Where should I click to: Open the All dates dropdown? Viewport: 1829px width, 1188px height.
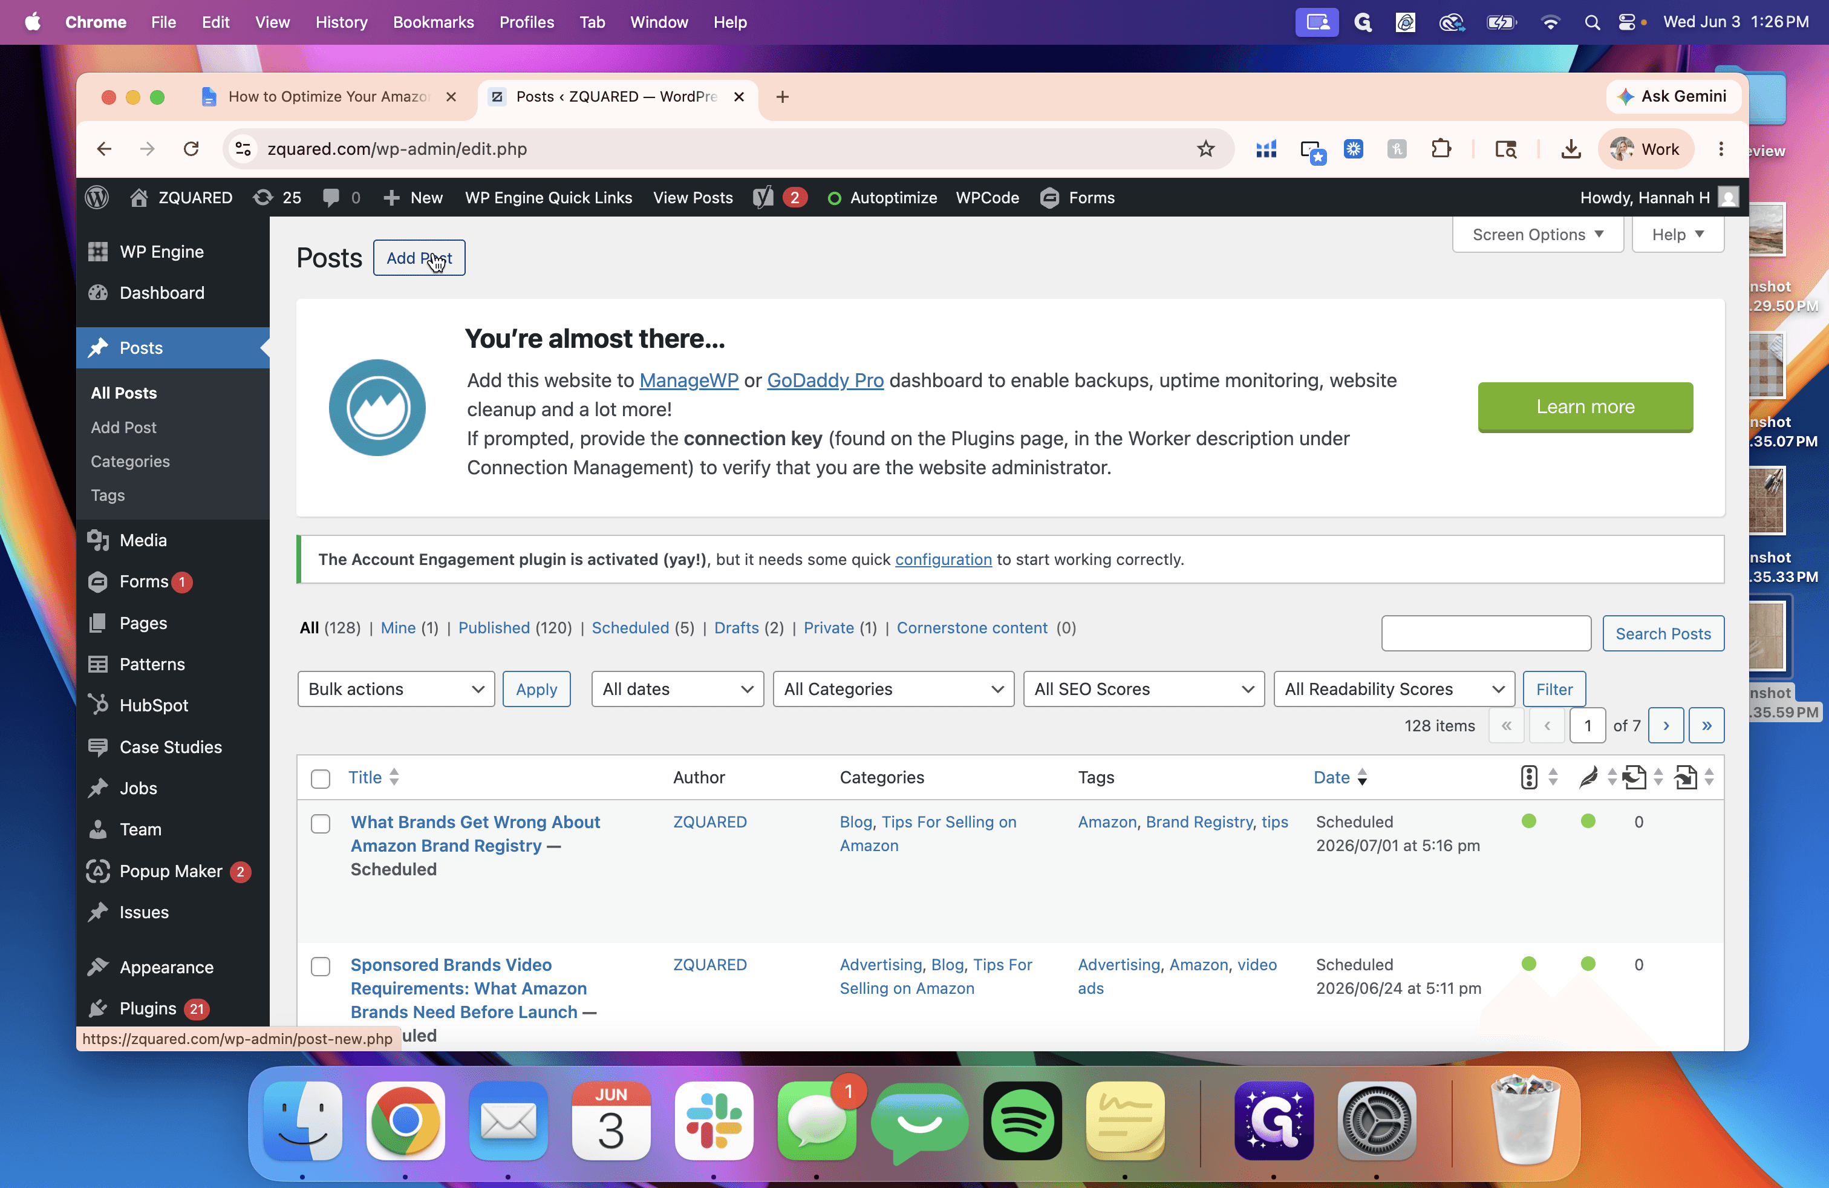677,688
